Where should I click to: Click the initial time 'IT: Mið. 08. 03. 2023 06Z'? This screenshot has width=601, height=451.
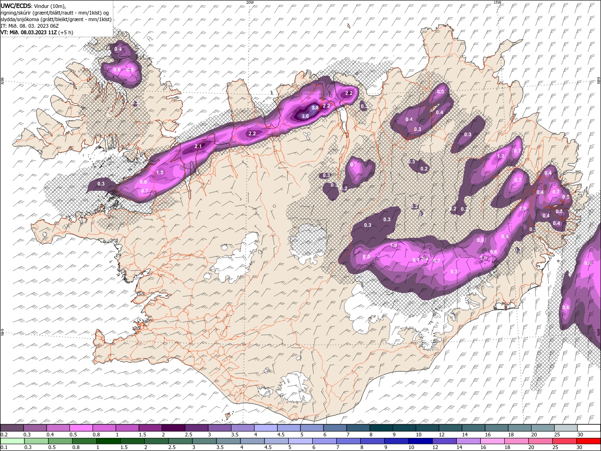[30, 26]
